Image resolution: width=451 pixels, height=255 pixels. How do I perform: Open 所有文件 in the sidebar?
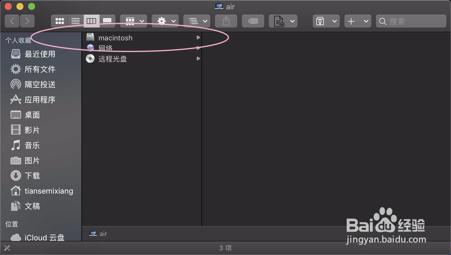41,69
